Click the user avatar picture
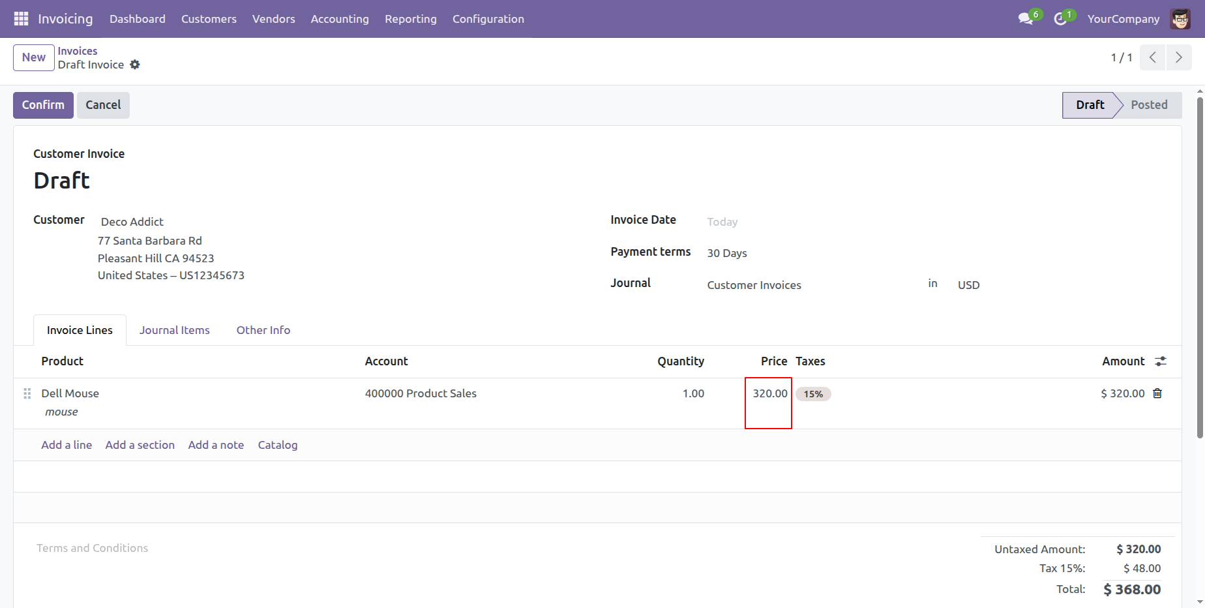 tap(1180, 19)
